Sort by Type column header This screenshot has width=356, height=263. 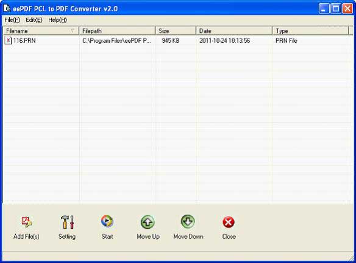[x=310, y=31]
